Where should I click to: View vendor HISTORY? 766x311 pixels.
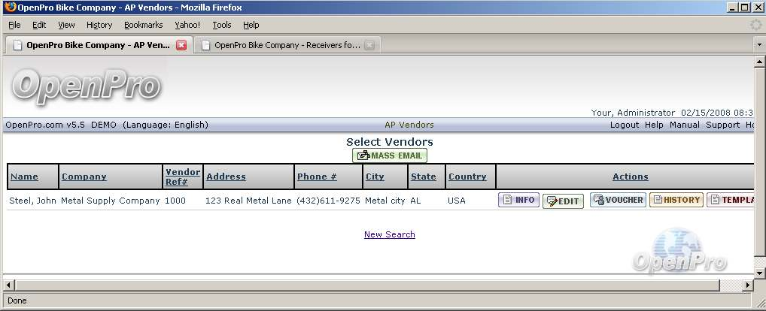[x=676, y=200]
